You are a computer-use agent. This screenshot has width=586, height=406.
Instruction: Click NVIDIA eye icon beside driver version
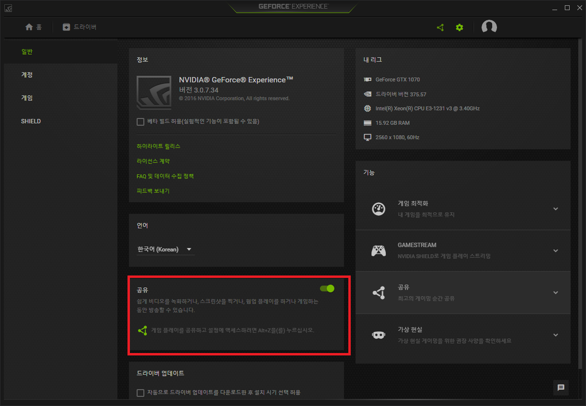tap(368, 94)
